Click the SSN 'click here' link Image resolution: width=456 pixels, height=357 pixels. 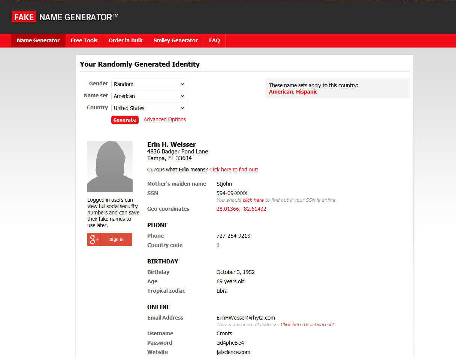[x=253, y=200]
